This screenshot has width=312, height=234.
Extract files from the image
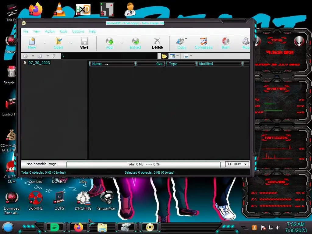click(x=136, y=43)
